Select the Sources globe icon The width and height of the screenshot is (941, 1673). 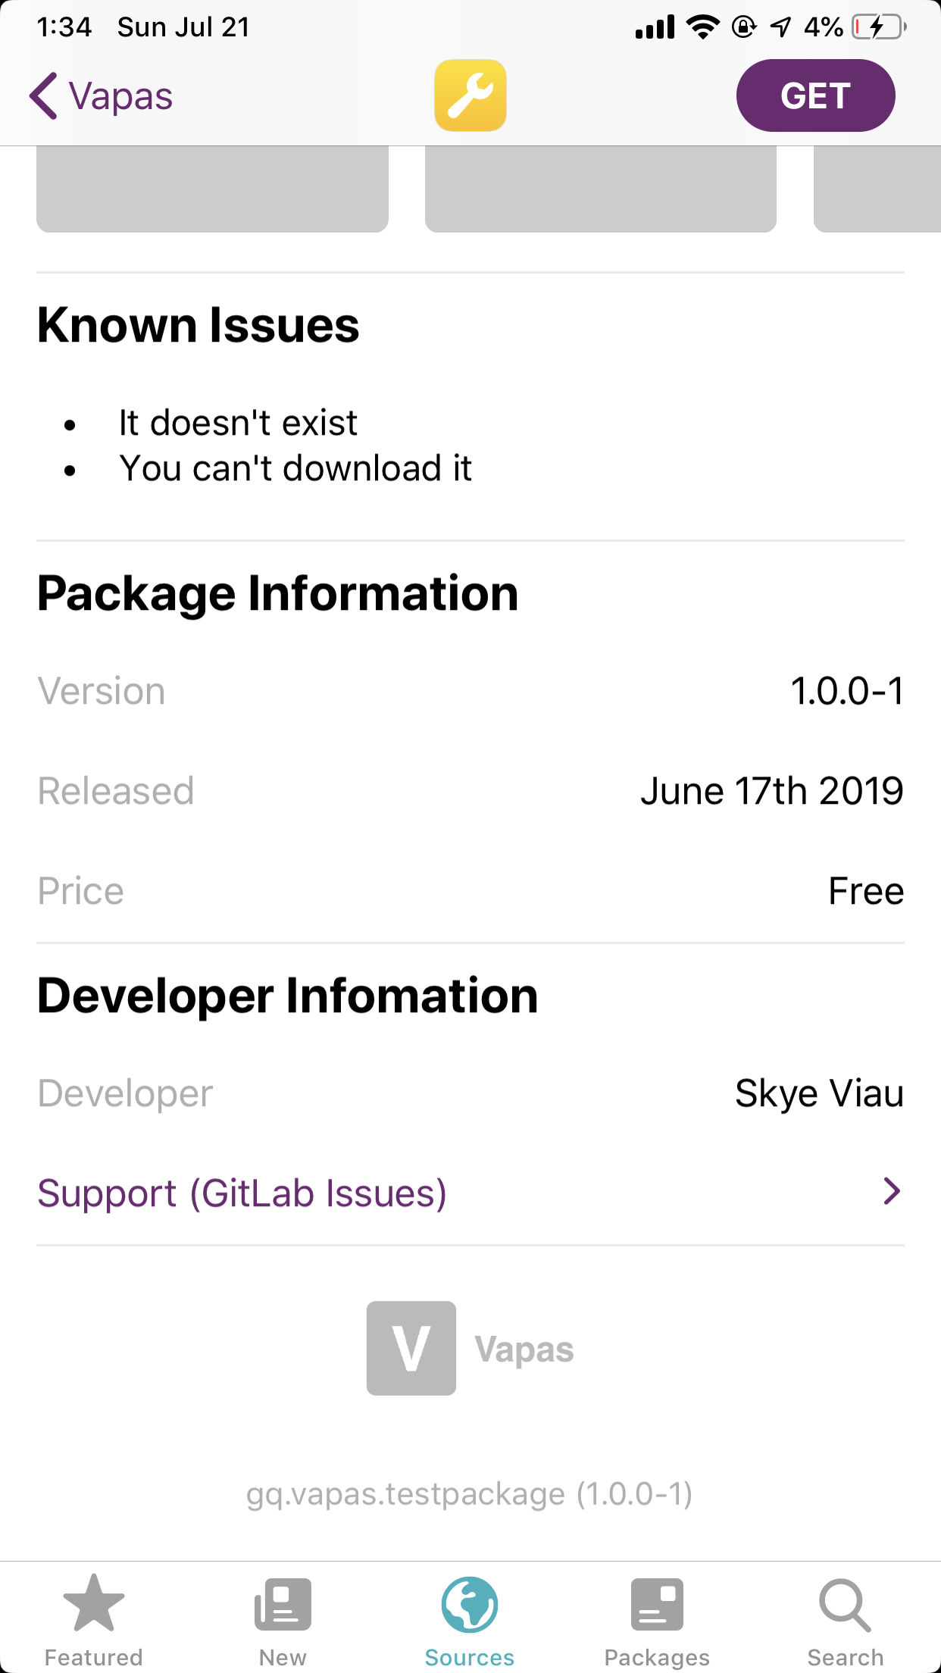point(470,1603)
